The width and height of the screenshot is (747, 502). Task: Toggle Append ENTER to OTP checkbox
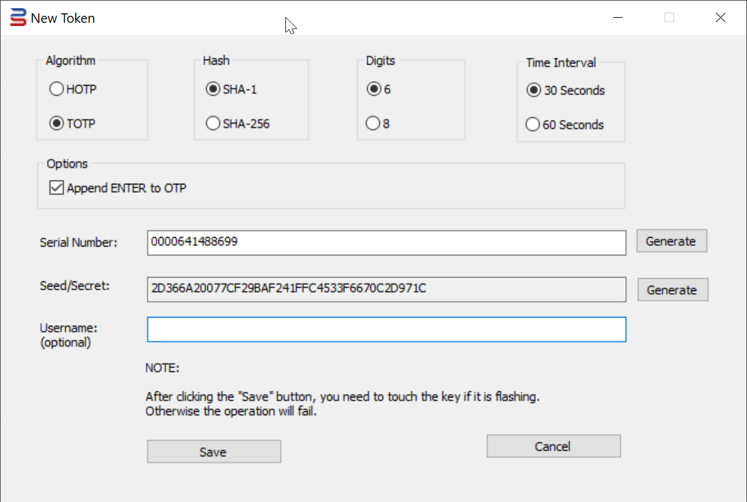click(x=57, y=188)
